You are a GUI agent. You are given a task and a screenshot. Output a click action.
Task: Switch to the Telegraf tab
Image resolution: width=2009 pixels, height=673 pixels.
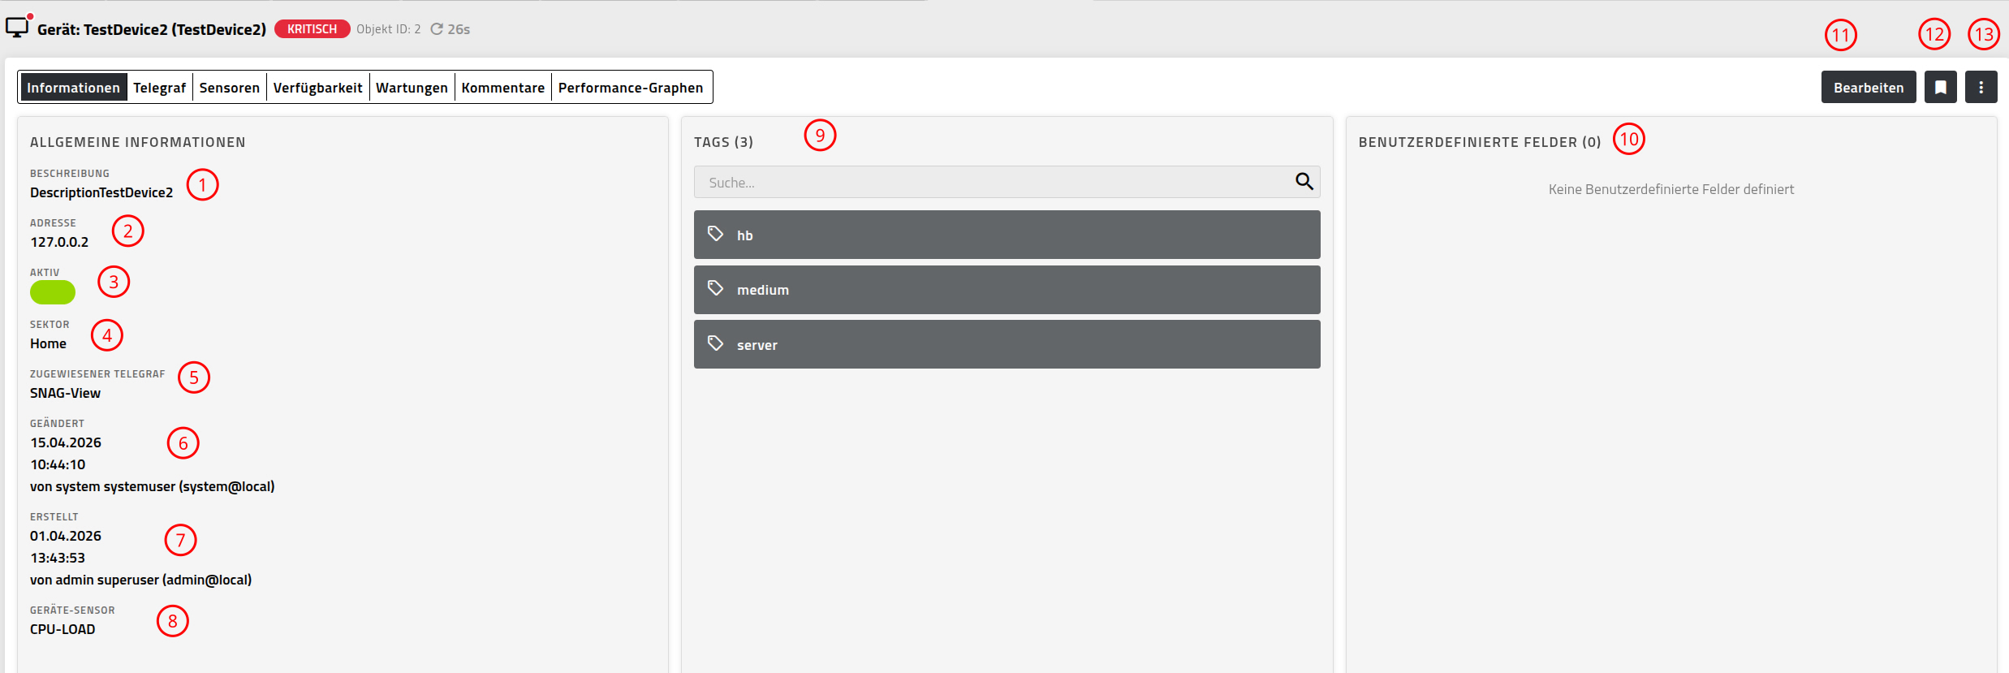pyautogui.click(x=159, y=88)
